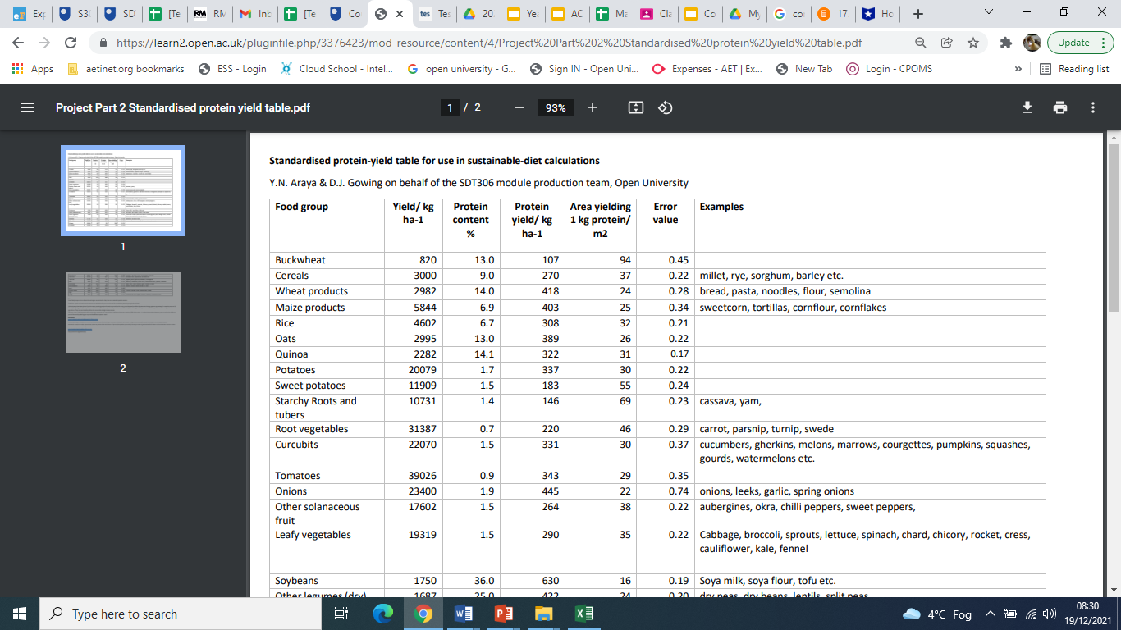Select page 2 thumbnail in the sidebar

(x=122, y=313)
